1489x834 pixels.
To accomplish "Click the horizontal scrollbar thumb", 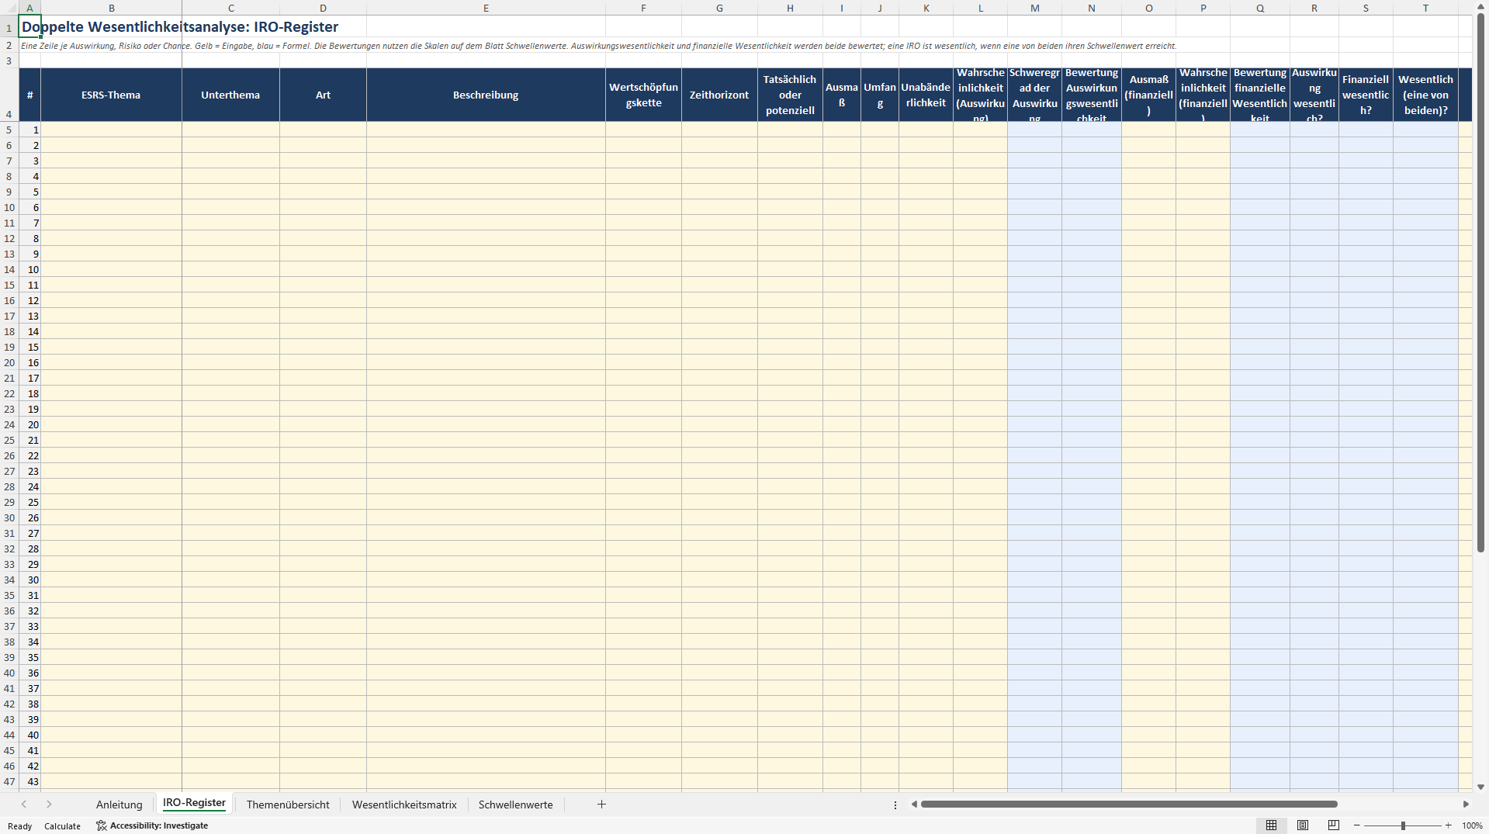I will point(1129,805).
